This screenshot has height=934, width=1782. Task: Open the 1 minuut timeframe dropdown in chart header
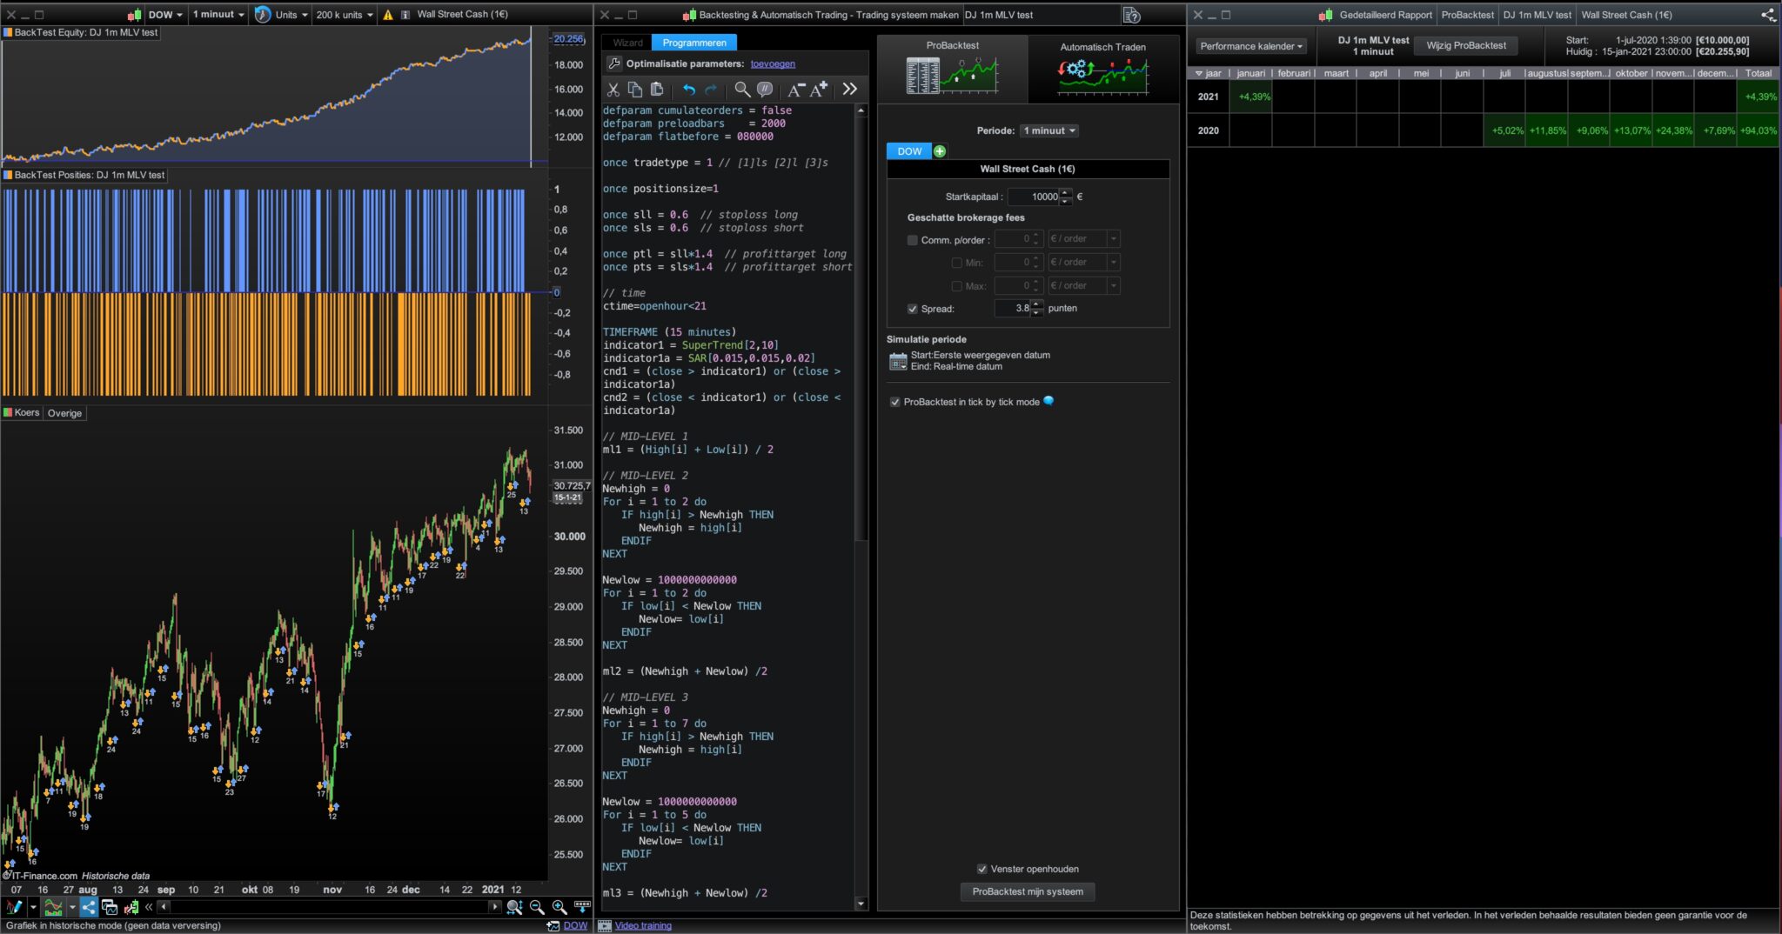click(x=218, y=15)
